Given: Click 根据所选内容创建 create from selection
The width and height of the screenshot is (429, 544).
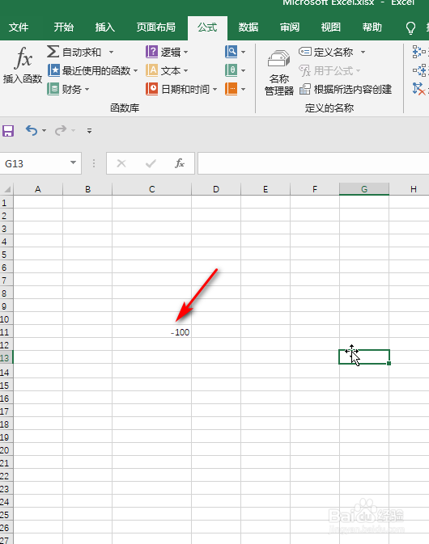Looking at the screenshot, I should coord(346,89).
